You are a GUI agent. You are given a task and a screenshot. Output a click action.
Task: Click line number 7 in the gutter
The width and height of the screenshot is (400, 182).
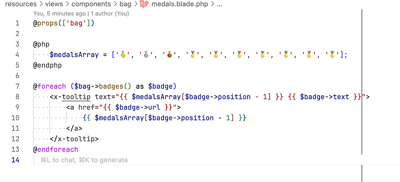pyautogui.click(x=17, y=86)
